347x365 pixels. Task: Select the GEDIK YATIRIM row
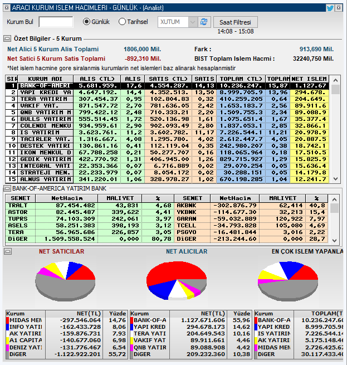(x=167, y=159)
